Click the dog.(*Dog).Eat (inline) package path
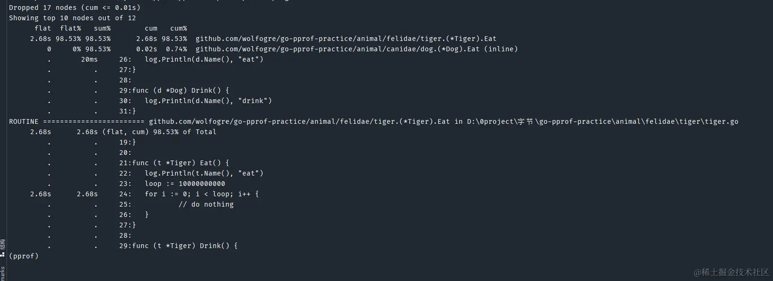The image size is (773, 281). (x=356, y=49)
